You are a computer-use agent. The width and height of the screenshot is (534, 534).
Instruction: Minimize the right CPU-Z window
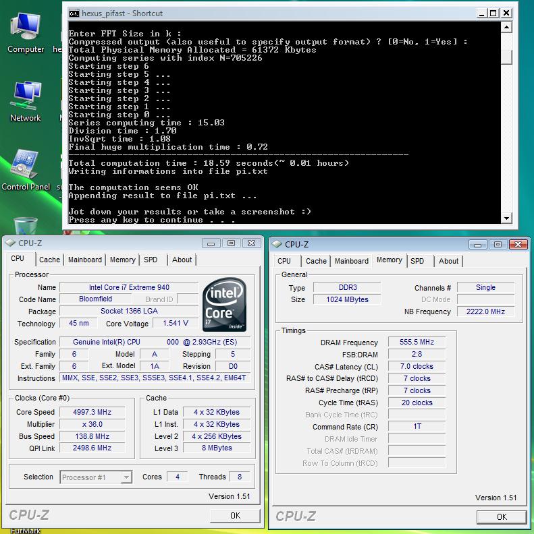[477, 245]
